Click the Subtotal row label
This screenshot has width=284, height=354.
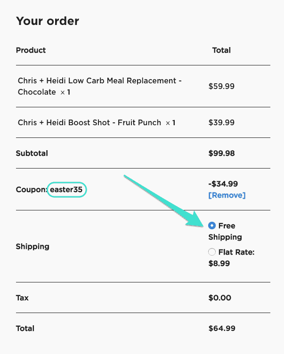point(32,153)
